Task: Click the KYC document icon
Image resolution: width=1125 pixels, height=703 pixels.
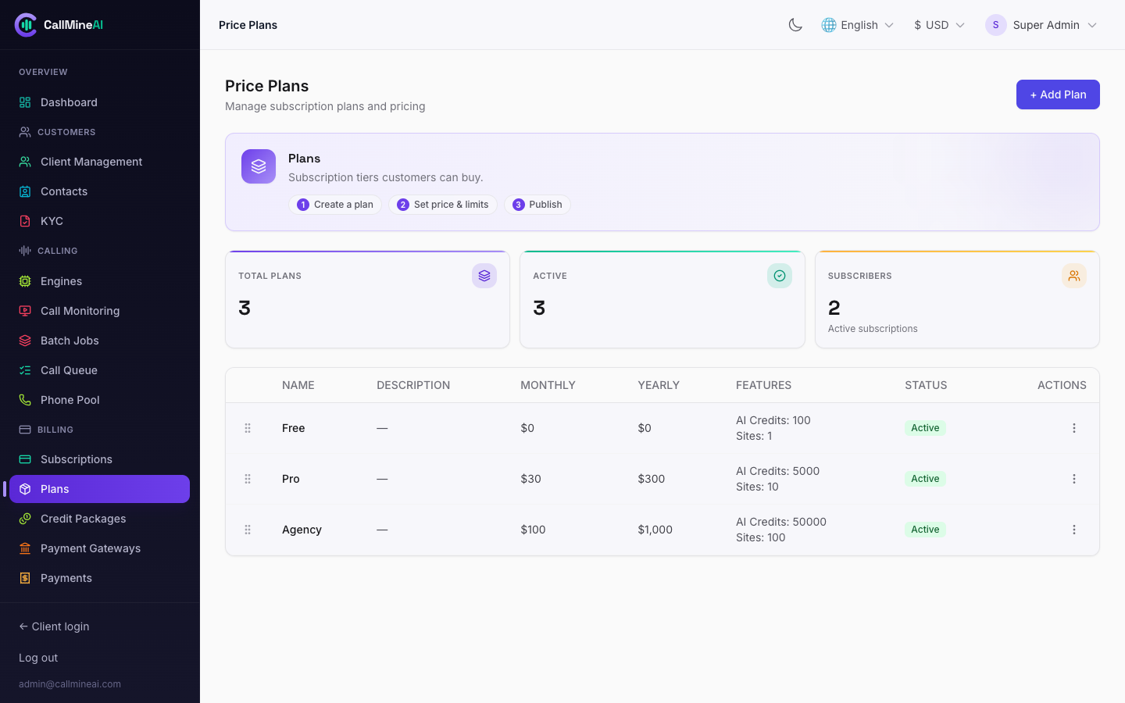Action: tap(25, 221)
